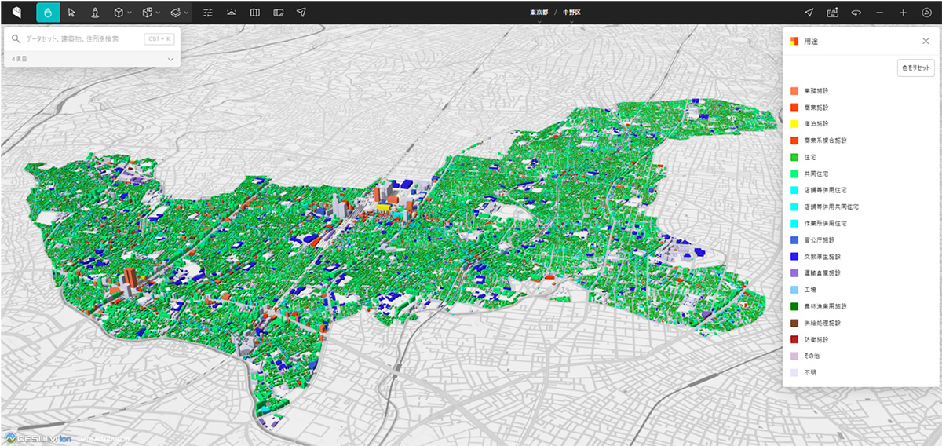Zoom out with the minus icon
This screenshot has height=446, width=942.
click(879, 13)
